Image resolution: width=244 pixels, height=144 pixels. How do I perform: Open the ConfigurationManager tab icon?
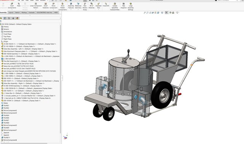[x=9, y=18]
